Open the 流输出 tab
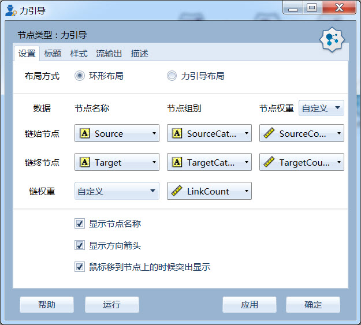Viewport: 361px width, 325px height. [x=109, y=54]
